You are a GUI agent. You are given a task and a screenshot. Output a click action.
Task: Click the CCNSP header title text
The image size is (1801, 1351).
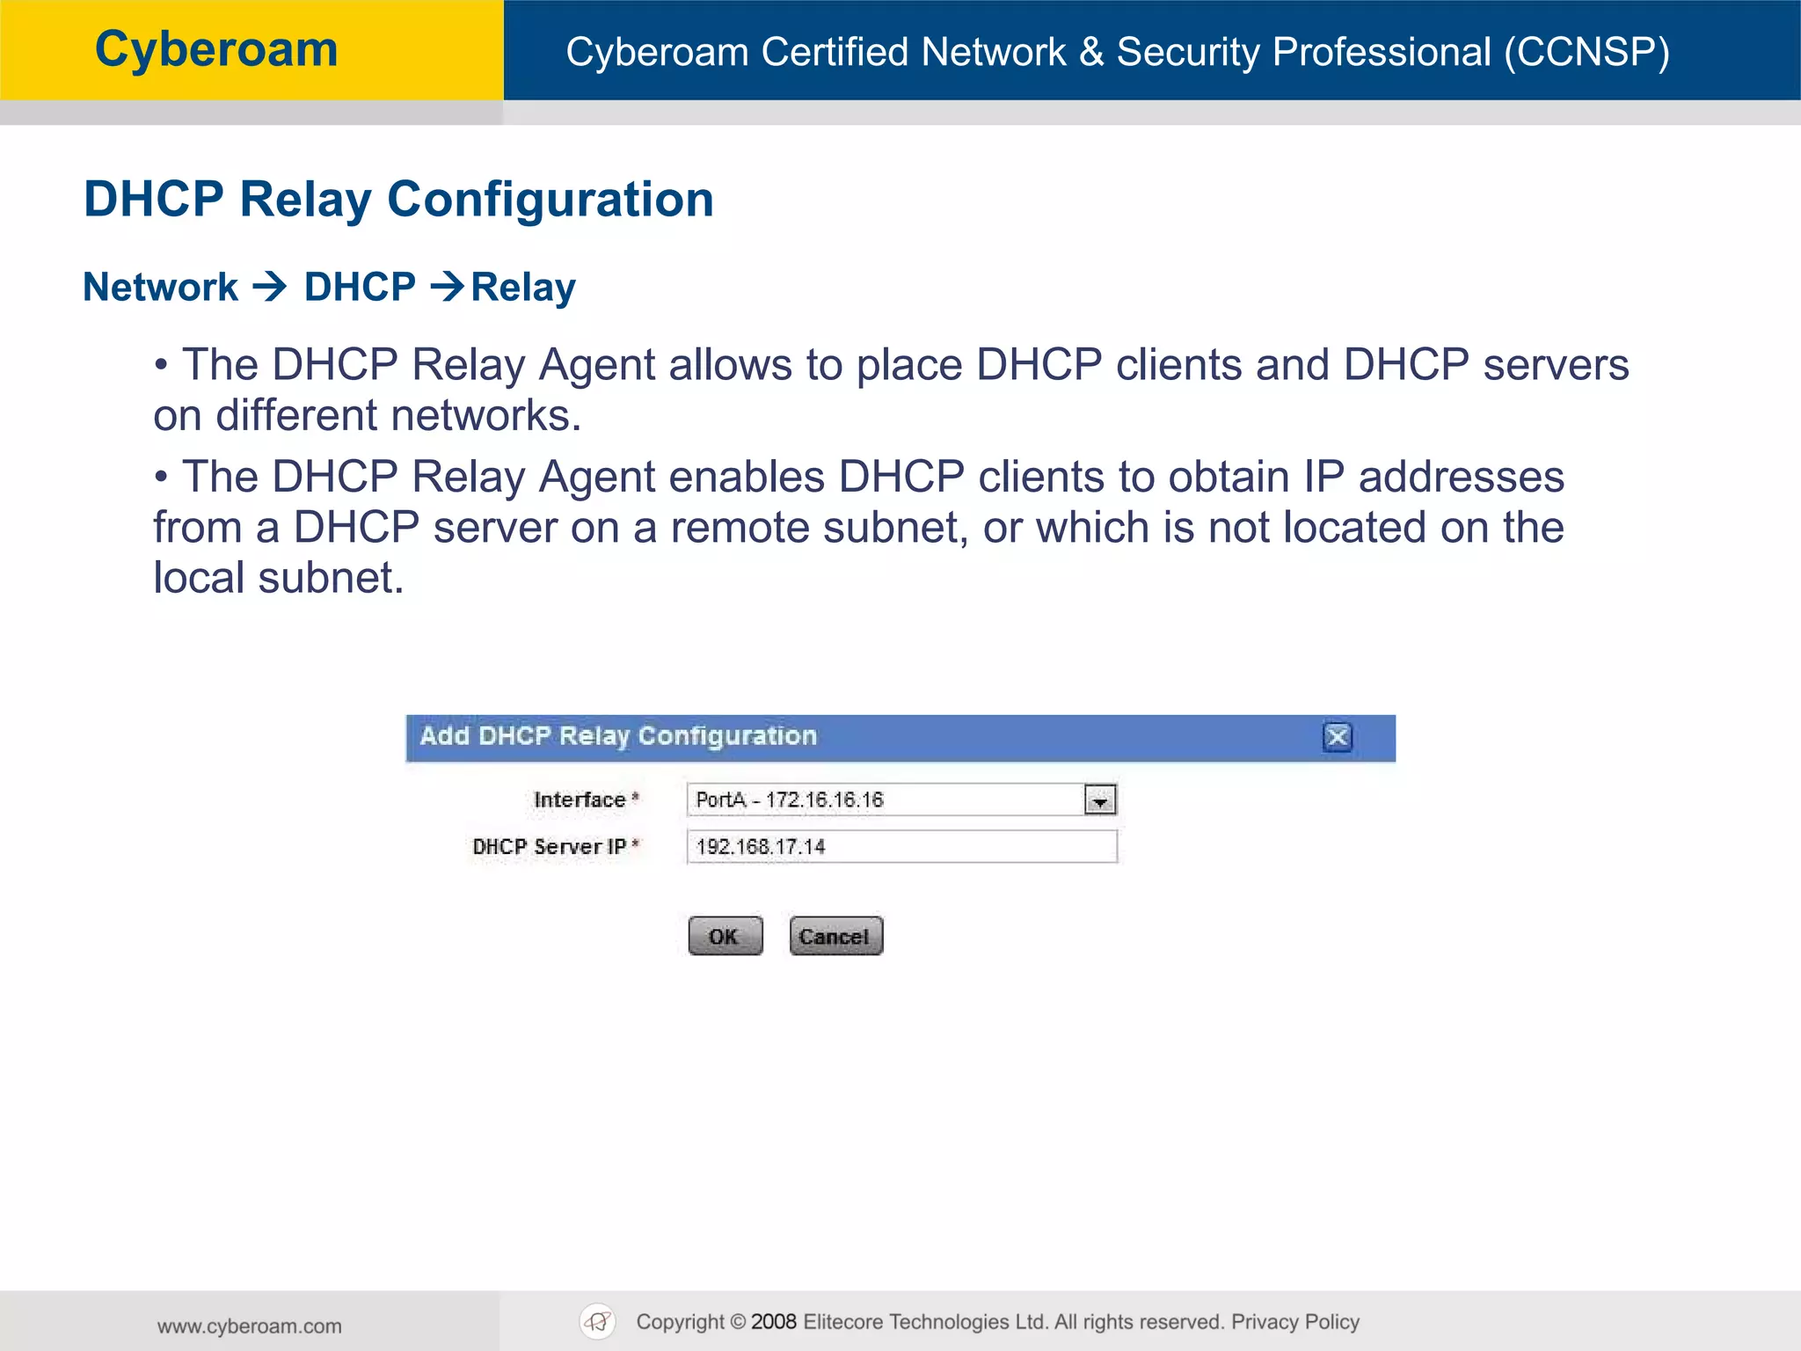click(x=1118, y=52)
